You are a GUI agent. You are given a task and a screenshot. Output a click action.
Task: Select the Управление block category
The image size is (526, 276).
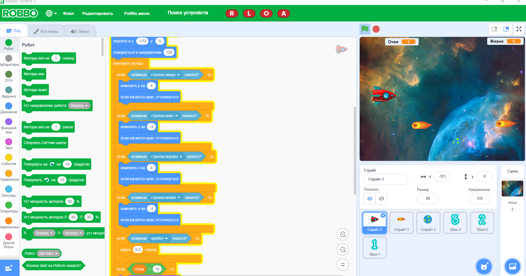tap(9, 176)
